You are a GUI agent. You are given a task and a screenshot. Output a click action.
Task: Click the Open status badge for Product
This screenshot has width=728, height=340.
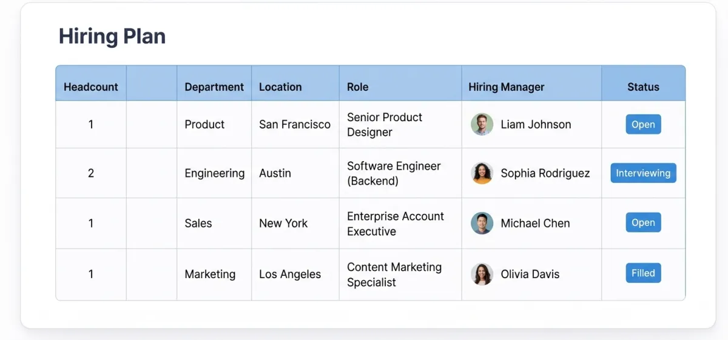coord(643,124)
